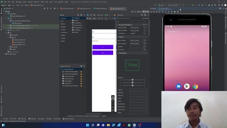Switch to input_layout.xml editor tab
This screenshot has height=128, width=227.
tap(84, 9)
